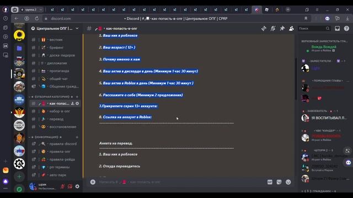
Task: Go back in browser
Action: click(x=16, y=19)
